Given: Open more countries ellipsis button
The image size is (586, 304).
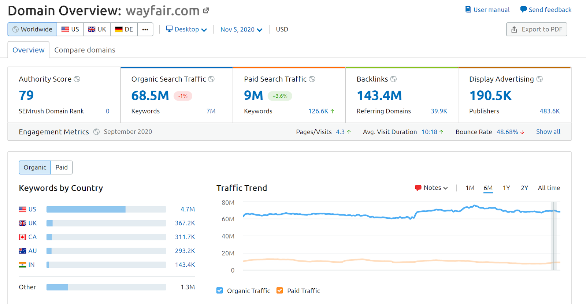Looking at the screenshot, I should (145, 29).
